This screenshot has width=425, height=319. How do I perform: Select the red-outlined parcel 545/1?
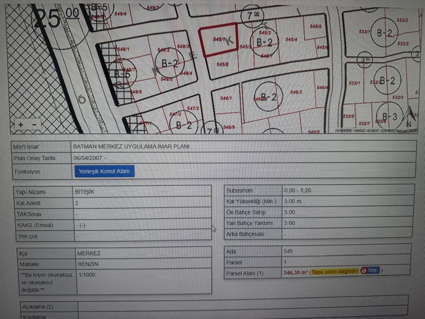click(x=219, y=40)
